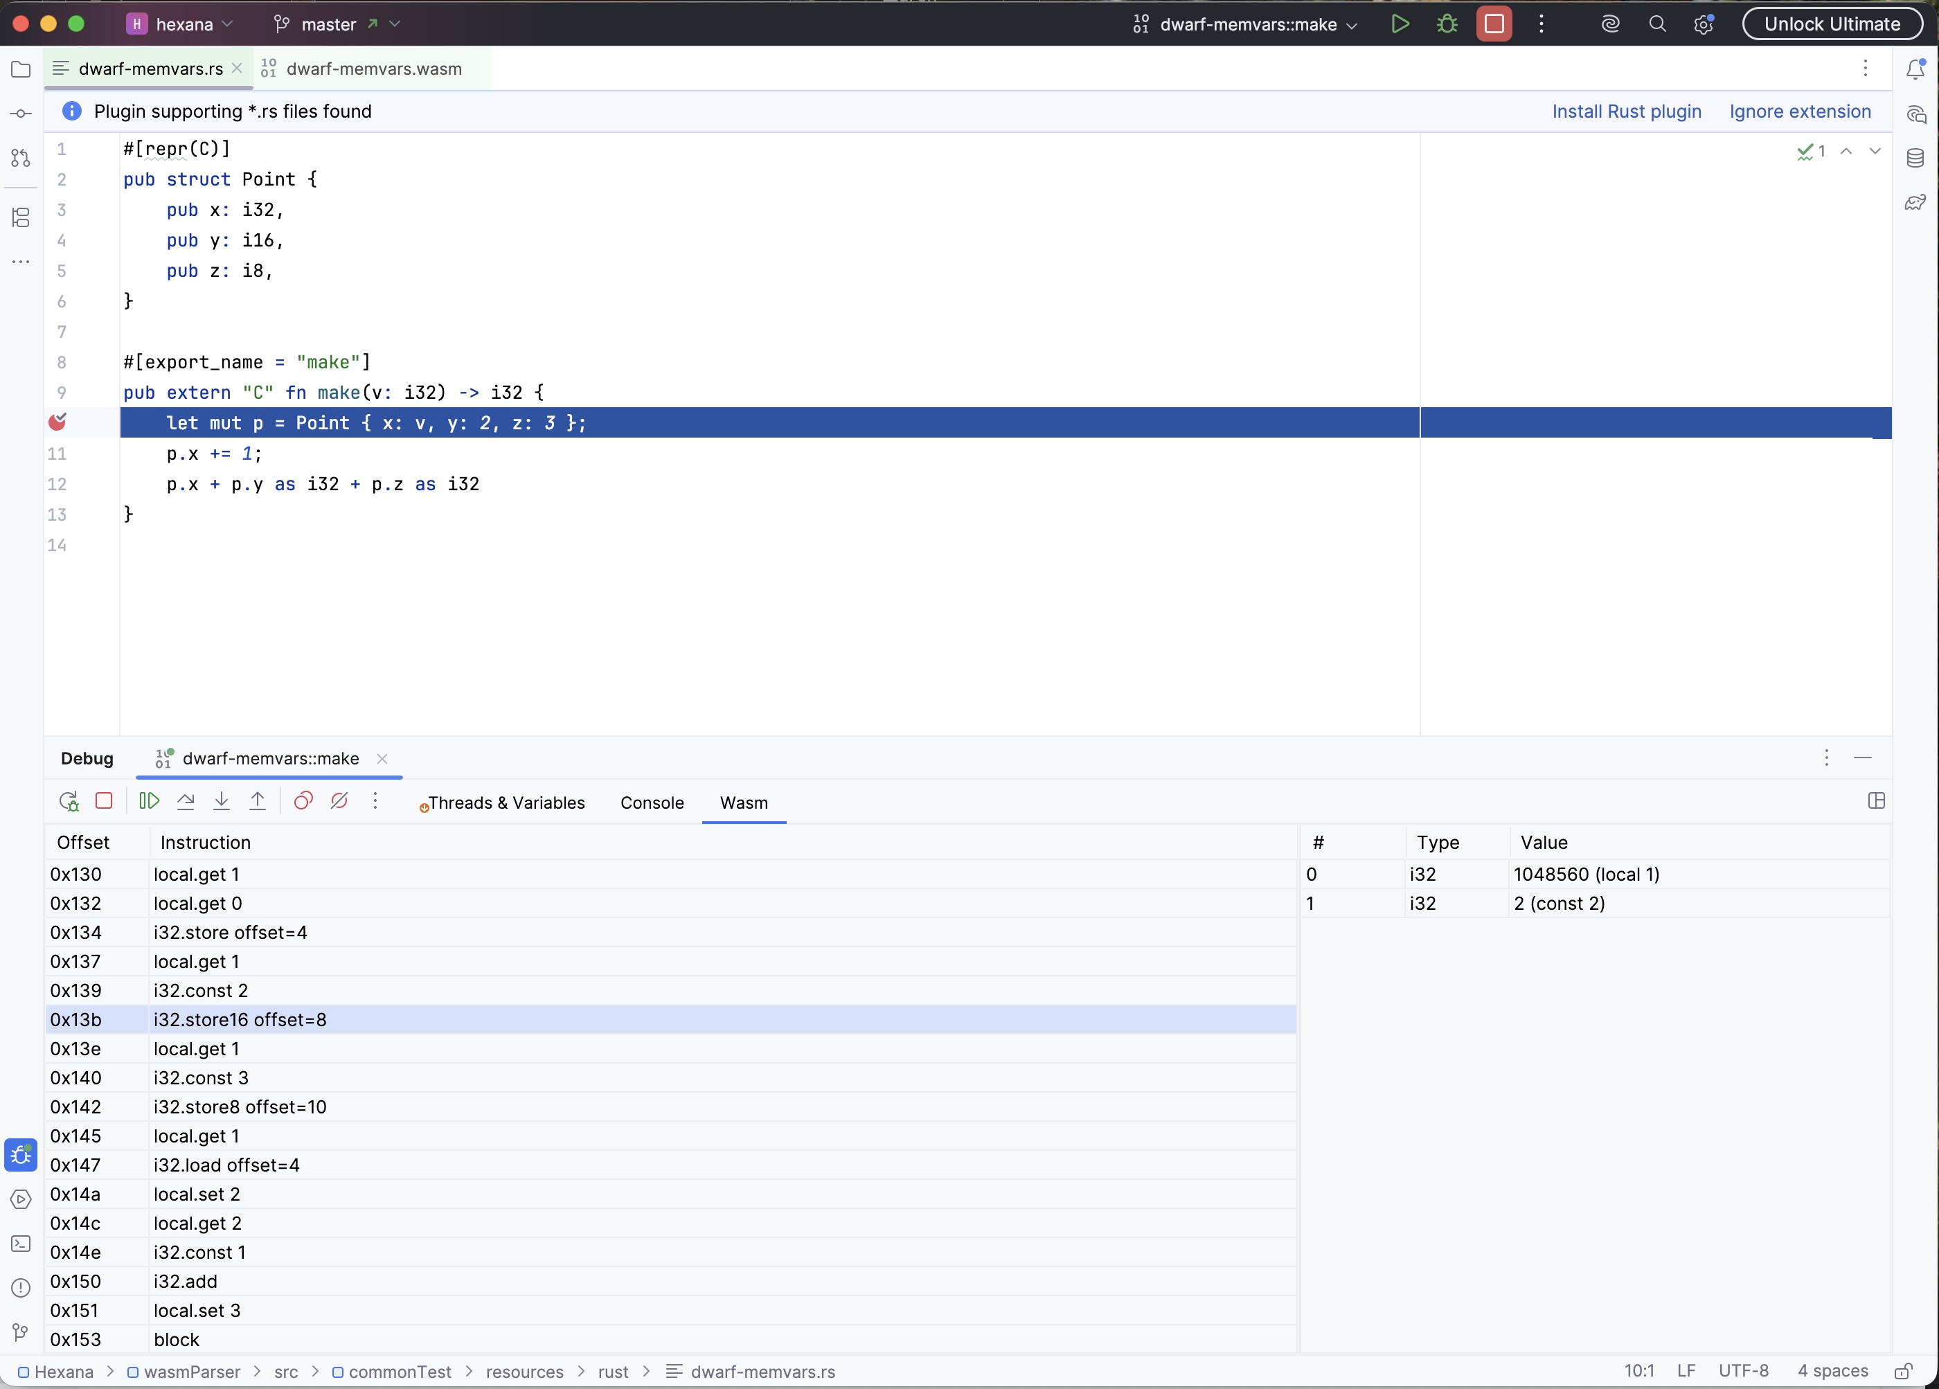
Task: Open the AI Assistant chat icon
Action: coord(1915,114)
